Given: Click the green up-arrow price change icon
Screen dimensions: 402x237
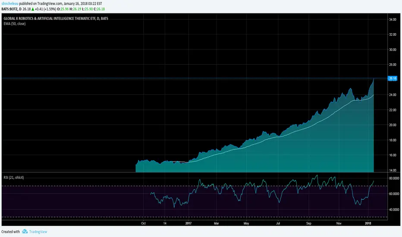Looking at the screenshot, I should pyautogui.click(x=33, y=9).
